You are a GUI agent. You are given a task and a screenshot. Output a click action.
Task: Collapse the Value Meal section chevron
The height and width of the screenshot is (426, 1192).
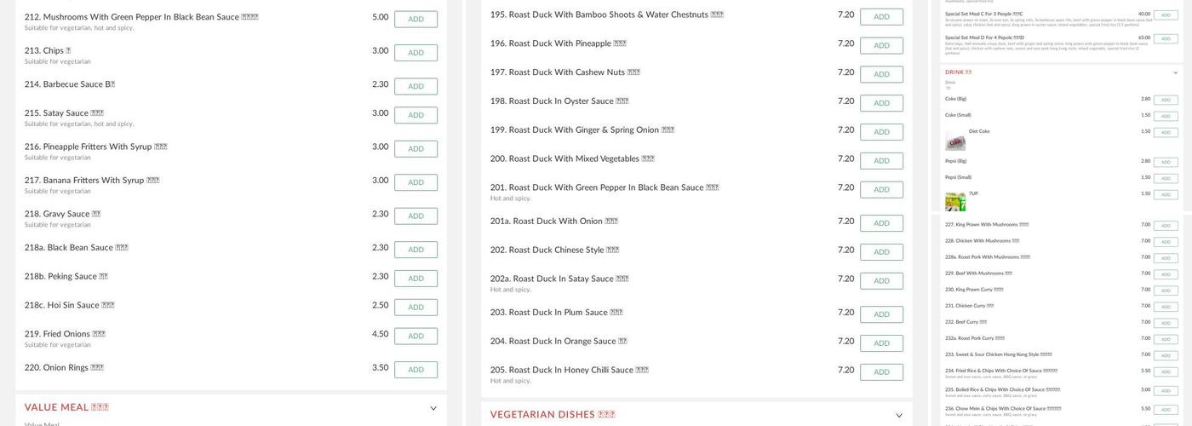pyautogui.click(x=433, y=409)
